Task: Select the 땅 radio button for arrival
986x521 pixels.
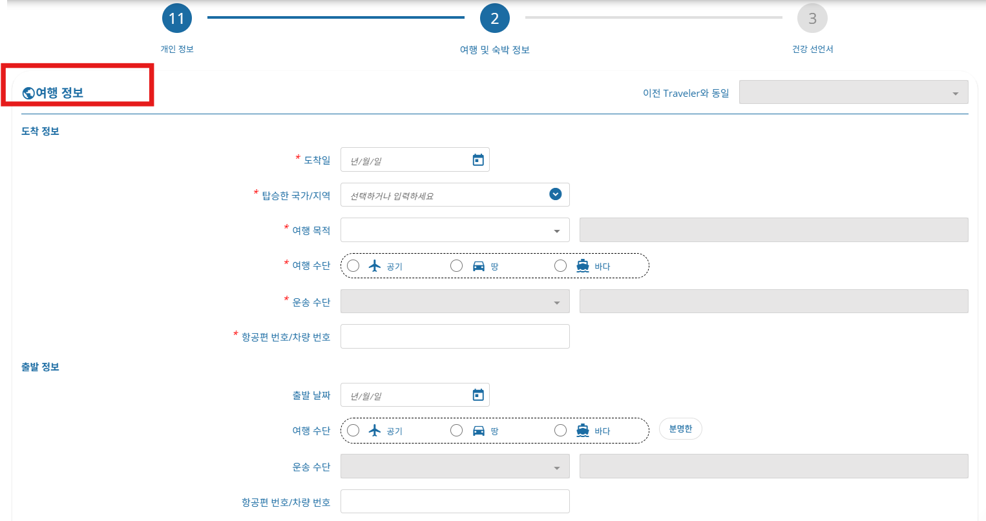Action: pos(457,265)
